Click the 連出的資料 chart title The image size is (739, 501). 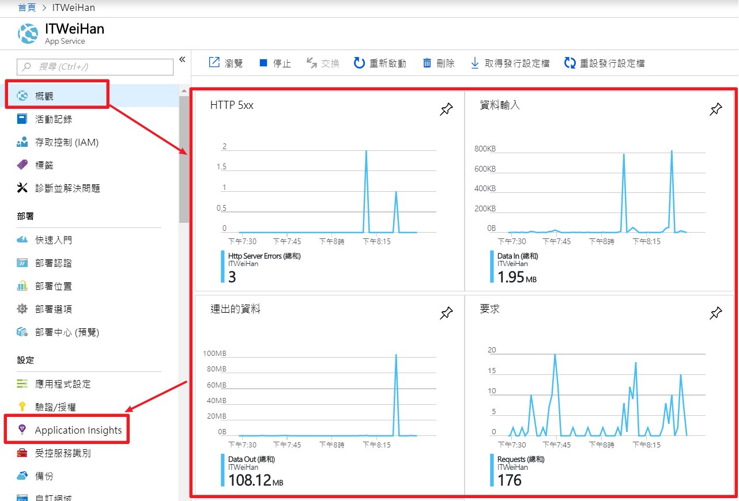coord(235,309)
